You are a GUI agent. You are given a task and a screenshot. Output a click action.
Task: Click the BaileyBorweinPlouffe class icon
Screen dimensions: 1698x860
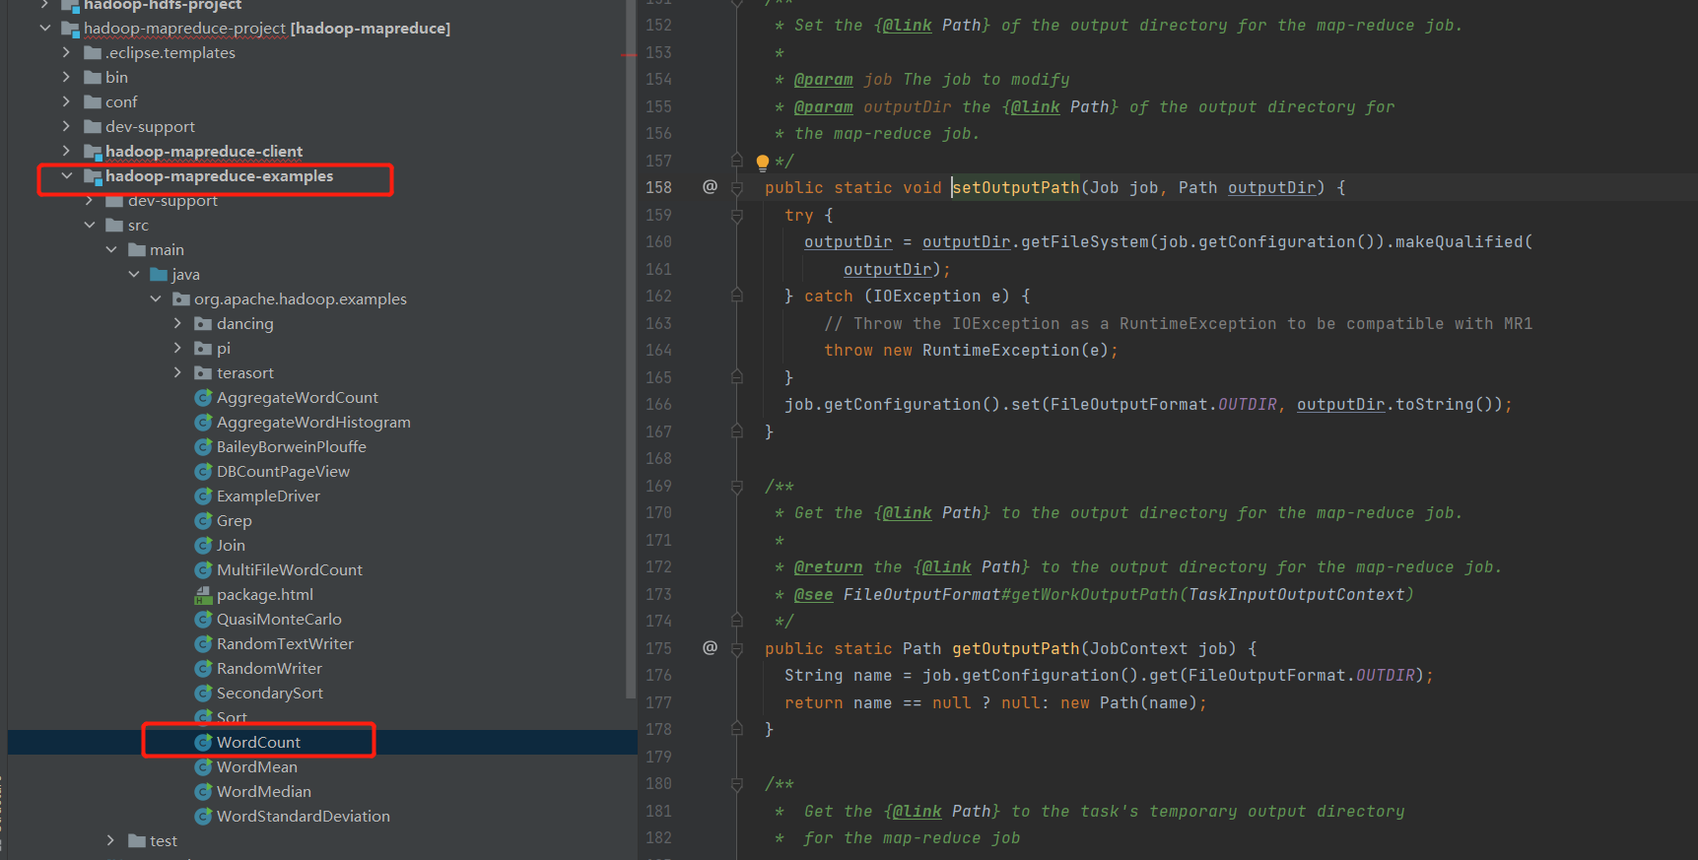[203, 447]
